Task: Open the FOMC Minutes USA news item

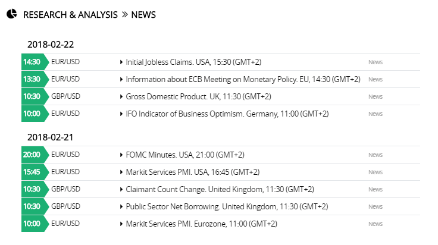Action: (185, 155)
